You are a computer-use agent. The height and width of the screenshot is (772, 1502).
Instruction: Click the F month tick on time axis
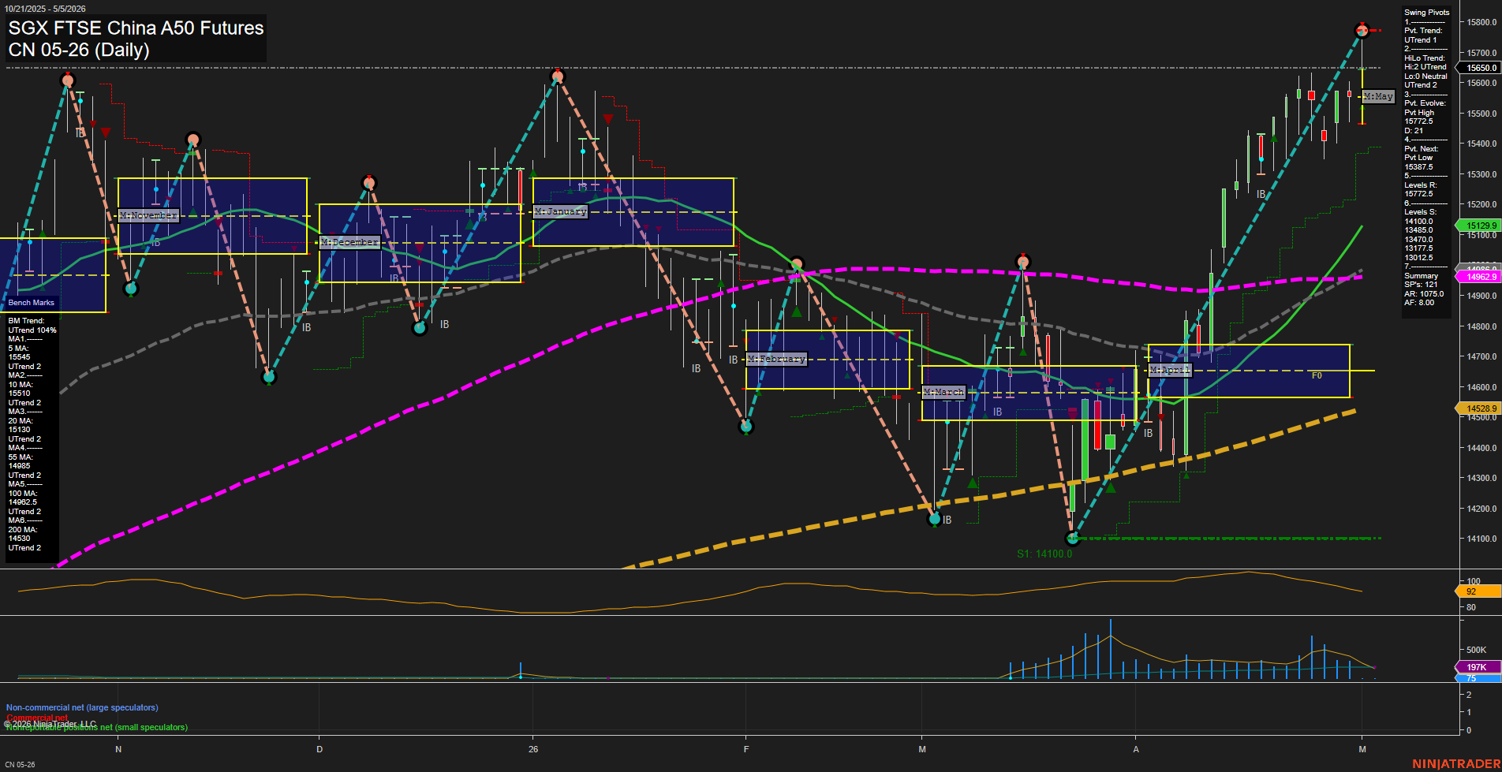[x=746, y=749]
